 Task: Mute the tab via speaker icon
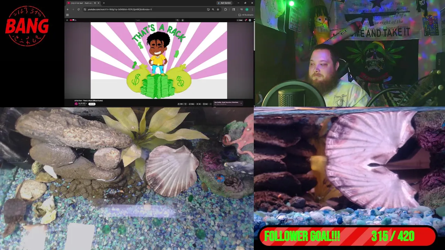95,3
